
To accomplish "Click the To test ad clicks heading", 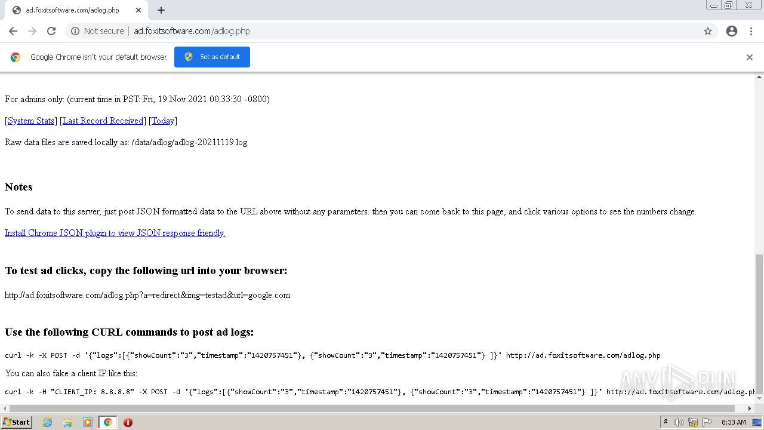I will (x=146, y=271).
